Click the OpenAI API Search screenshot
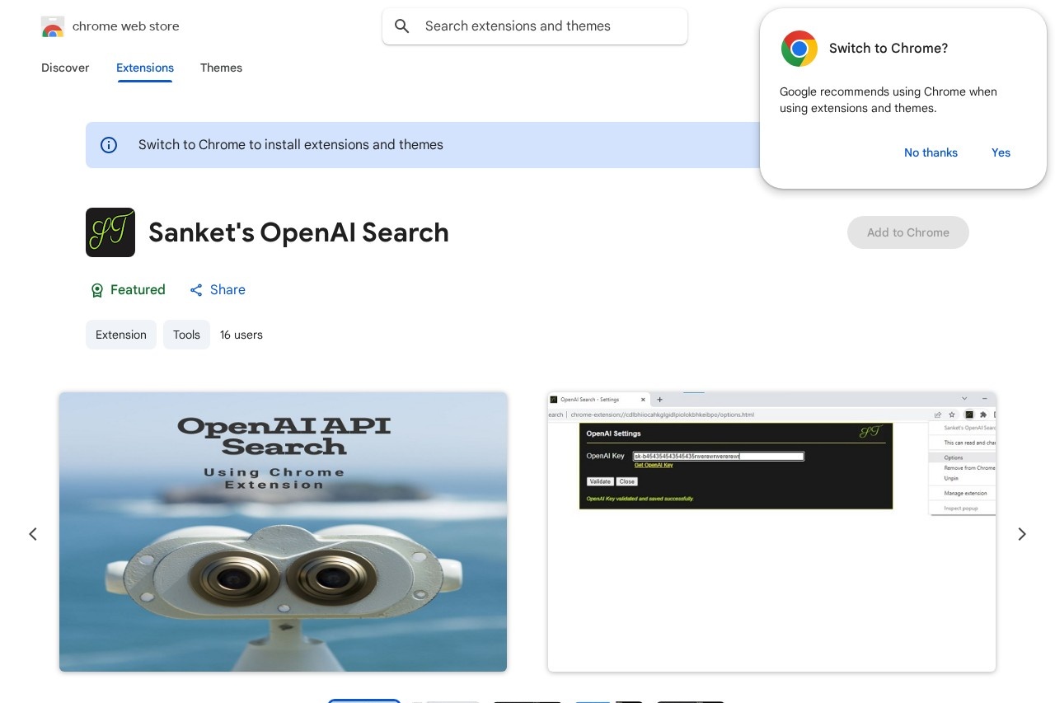The height and width of the screenshot is (703, 1055). tap(284, 532)
